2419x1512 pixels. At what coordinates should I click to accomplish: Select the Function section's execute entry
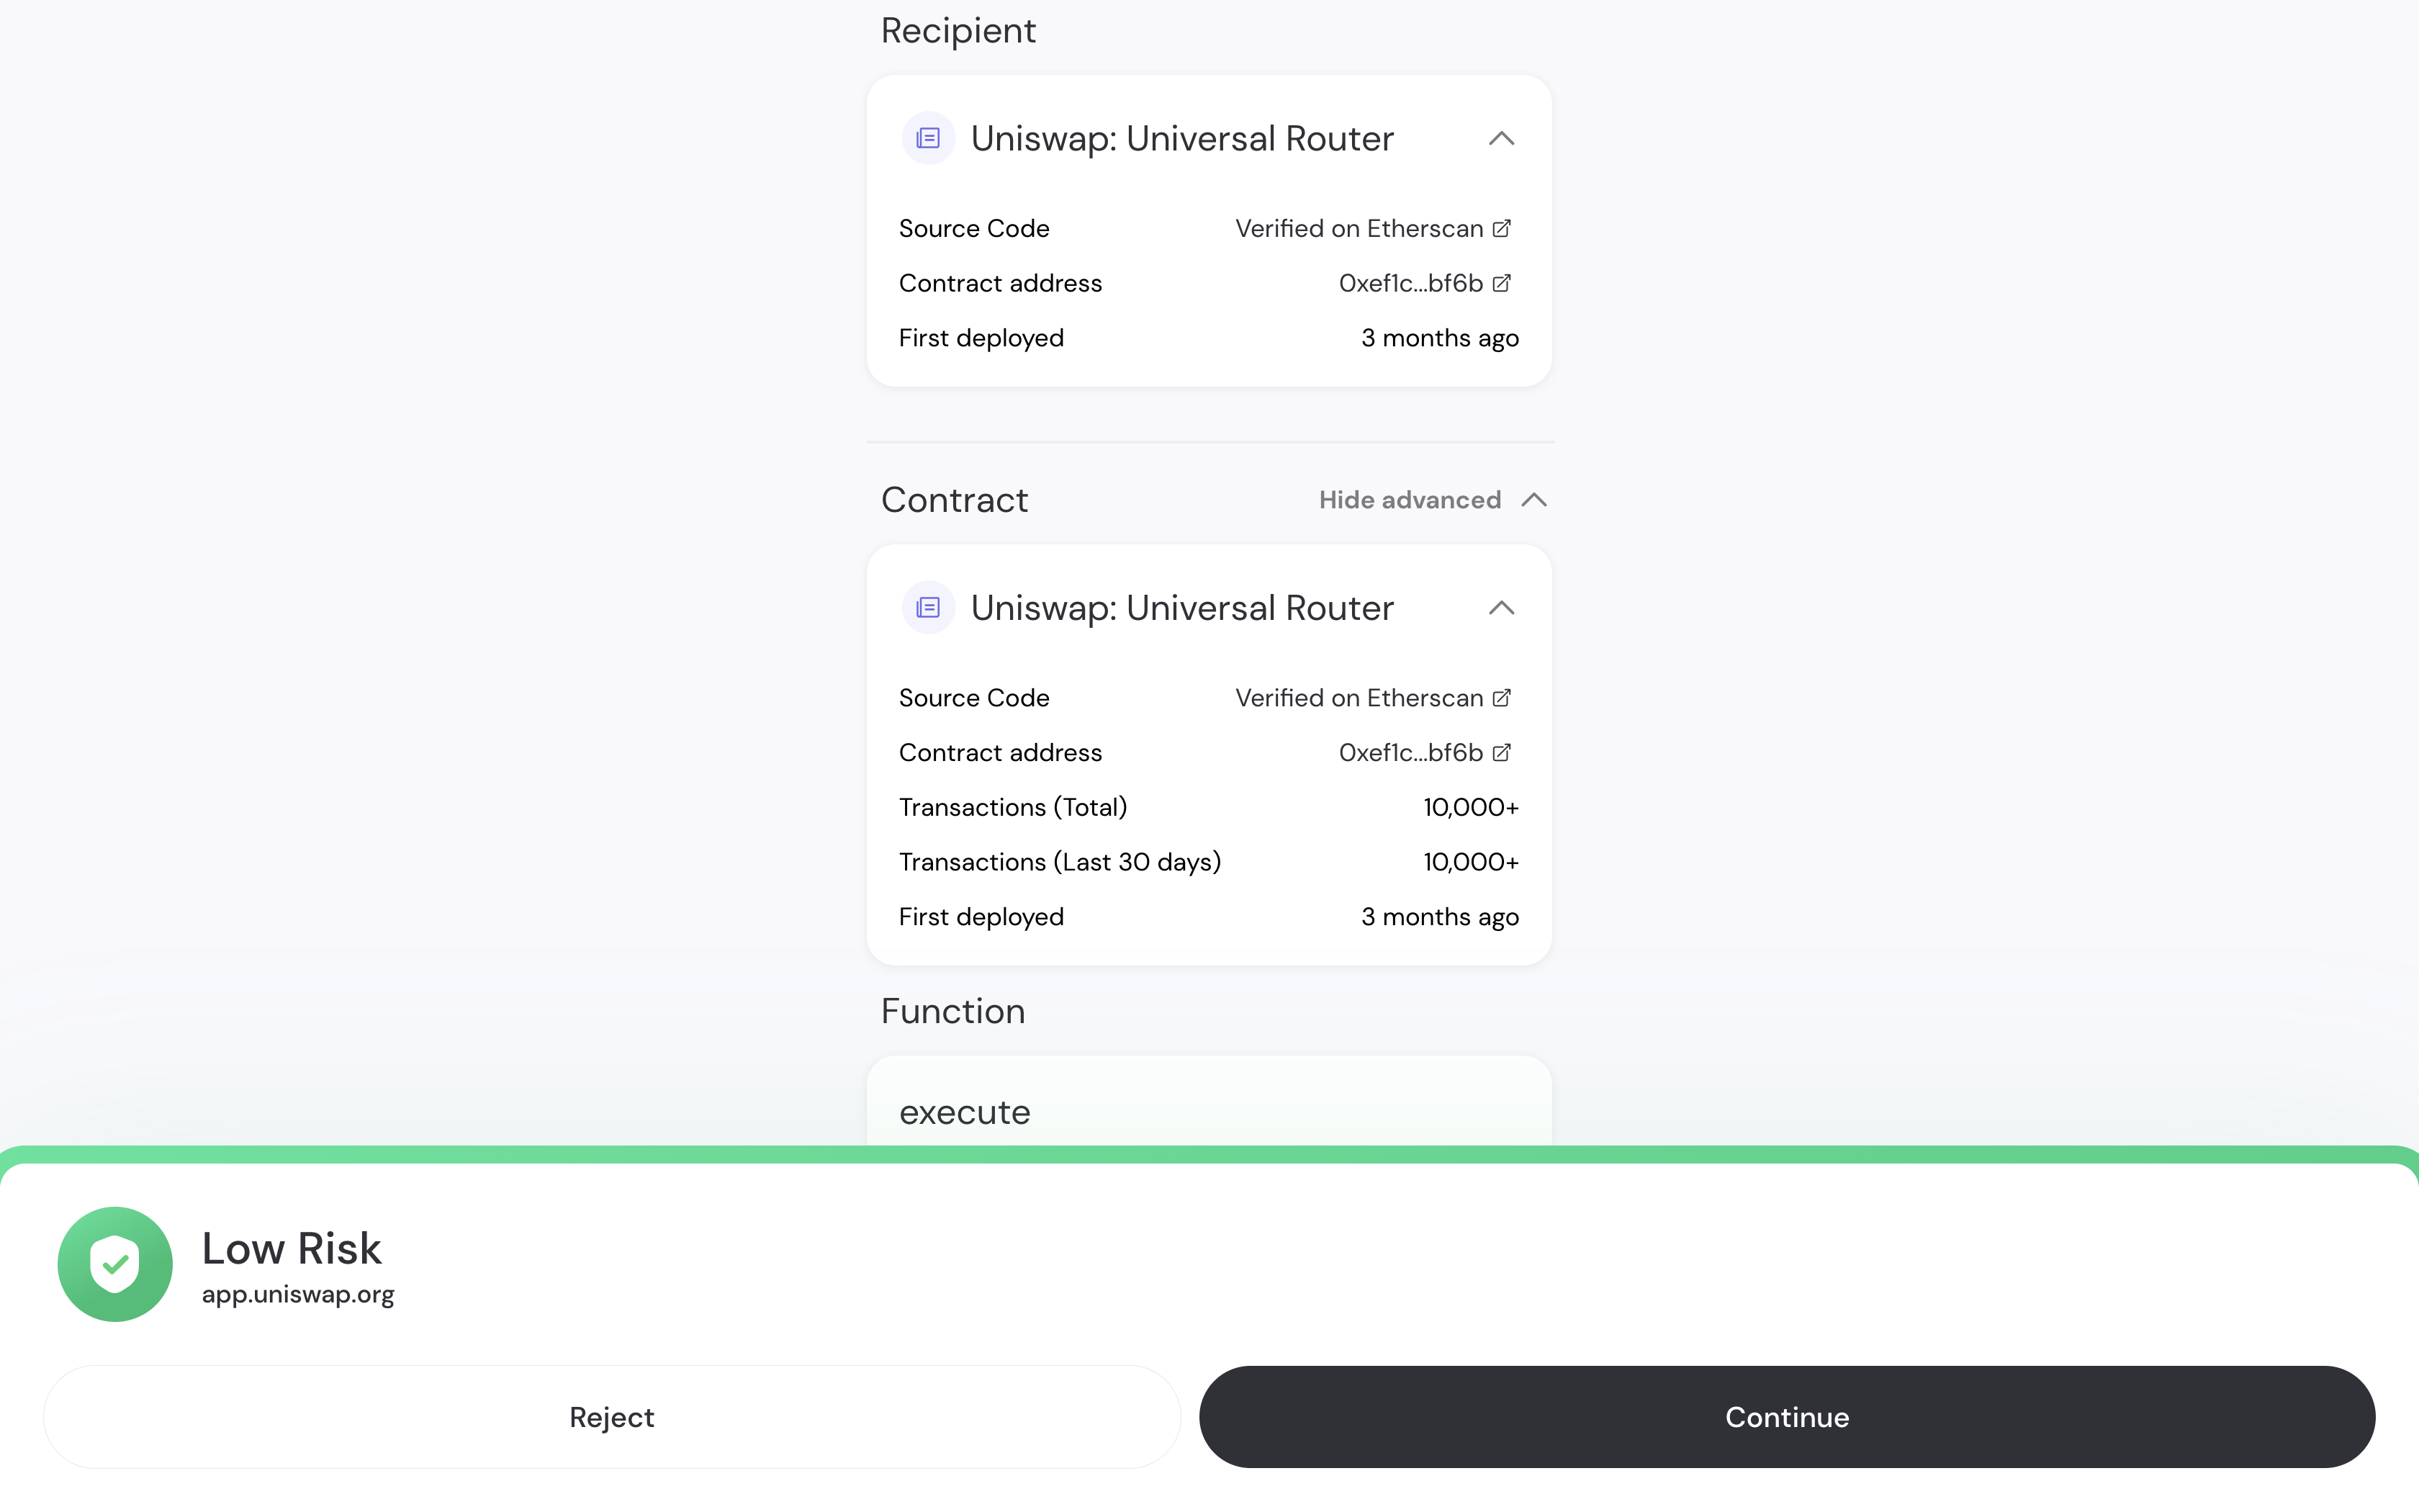click(x=963, y=1111)
